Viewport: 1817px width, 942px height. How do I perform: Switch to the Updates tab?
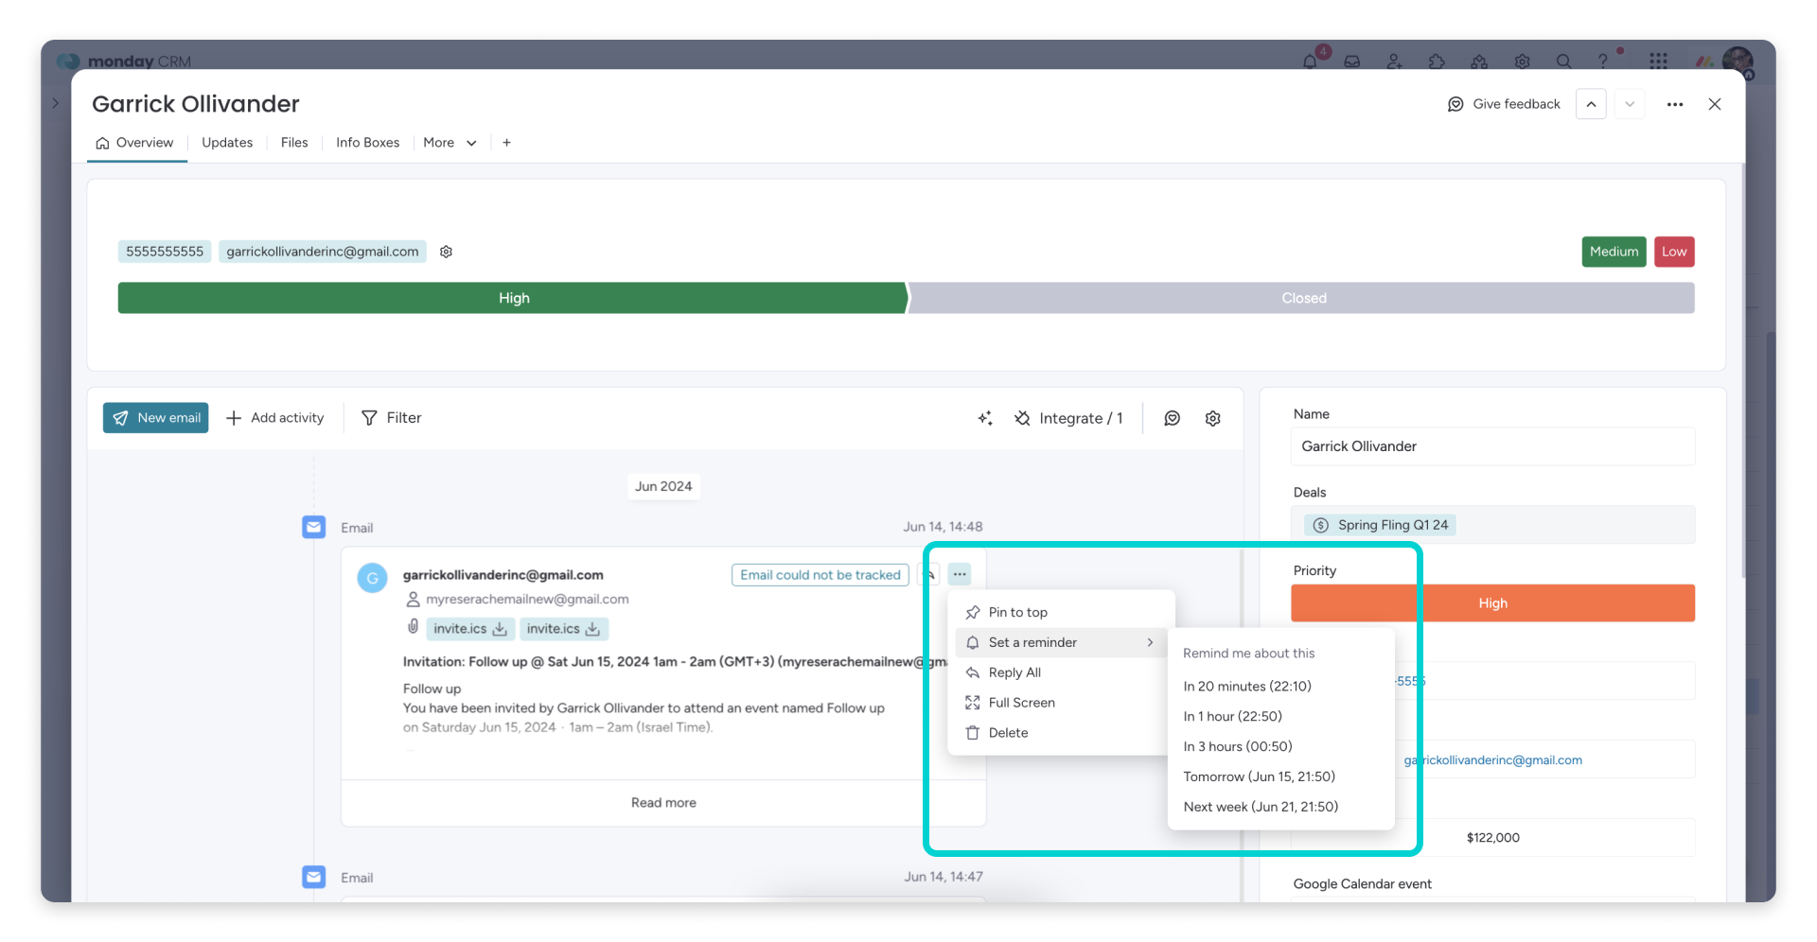227,143
